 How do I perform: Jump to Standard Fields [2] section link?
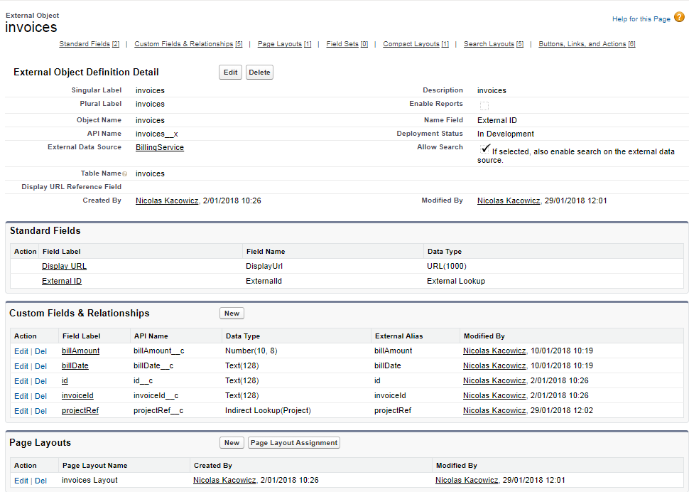tap(89, 44)
